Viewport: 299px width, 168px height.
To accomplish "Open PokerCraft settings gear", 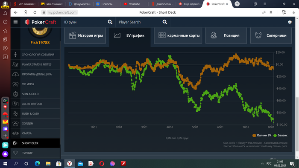I will pyautogui.click(x=290, y=22).
